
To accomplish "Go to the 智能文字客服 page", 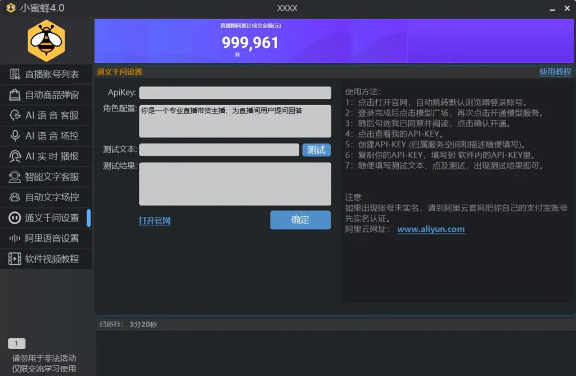I will tap(46, 177).
